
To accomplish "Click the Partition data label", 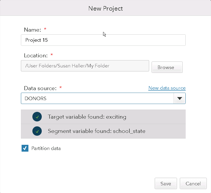I will (46, 148).
